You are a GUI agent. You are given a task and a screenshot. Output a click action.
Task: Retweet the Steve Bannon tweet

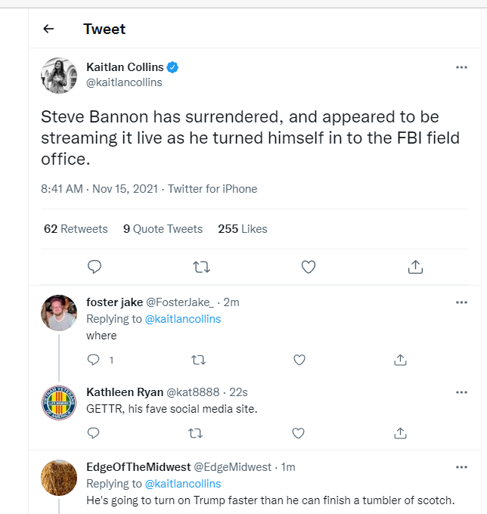[x=201, y=267]
